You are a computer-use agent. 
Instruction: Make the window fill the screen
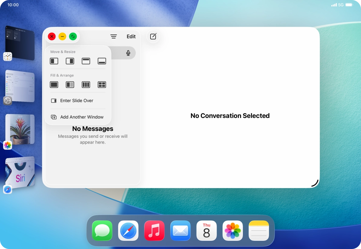point(54,85)
